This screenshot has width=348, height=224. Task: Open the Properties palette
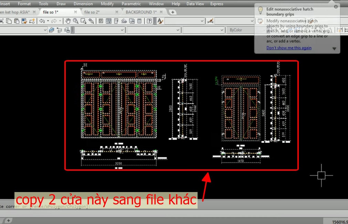pyautogui.click(x=101, y=21)
